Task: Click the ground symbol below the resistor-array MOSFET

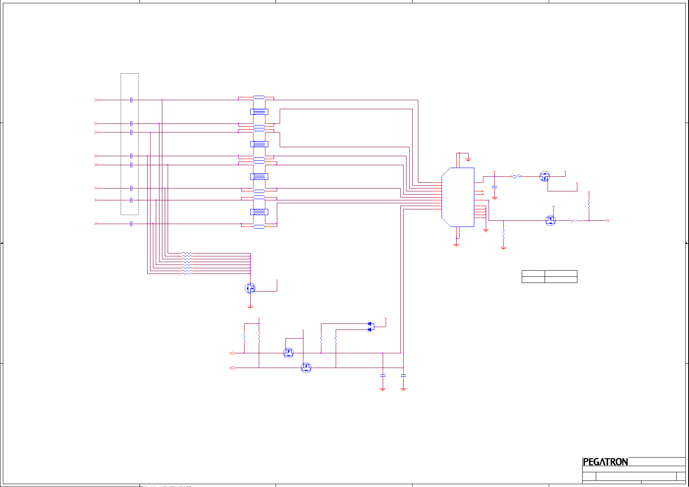Action: (x=250, y=307)
